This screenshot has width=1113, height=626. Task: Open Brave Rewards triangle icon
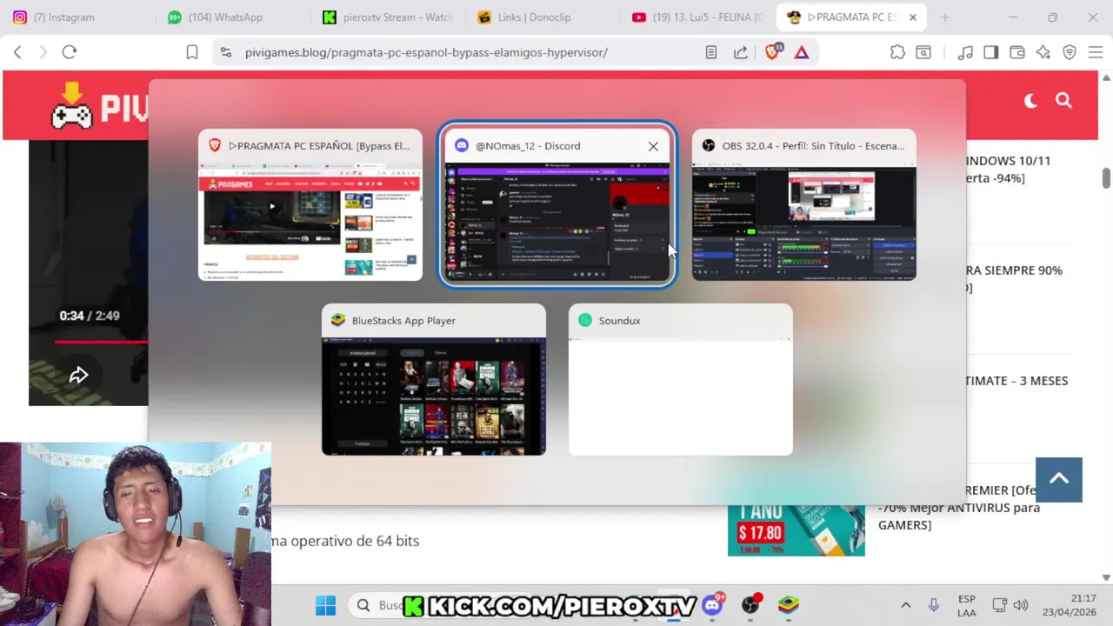[802, 52]
